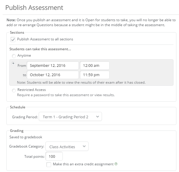Click the September 12, 2016 start date field
This screenshot has height=172, width=179.
pos(53,66)
